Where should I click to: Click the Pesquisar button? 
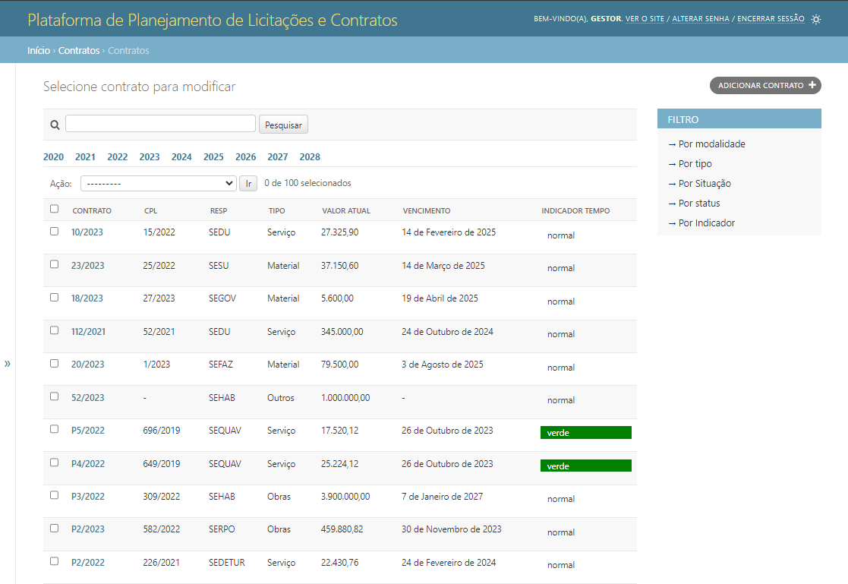pos(283,125)
